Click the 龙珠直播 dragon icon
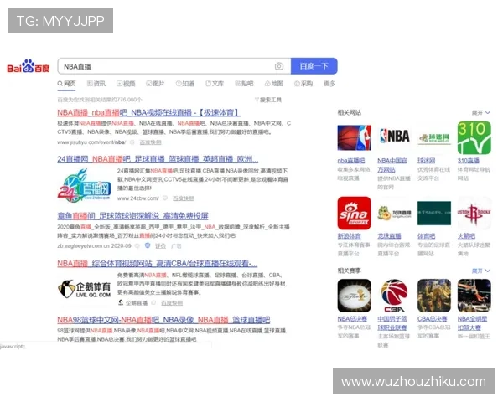This screenshot has height=402, width=503. coord(394,214)
